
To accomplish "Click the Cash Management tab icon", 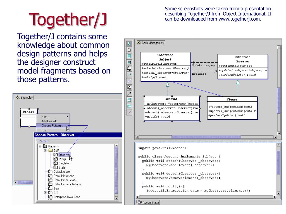I will pos(139,43).
